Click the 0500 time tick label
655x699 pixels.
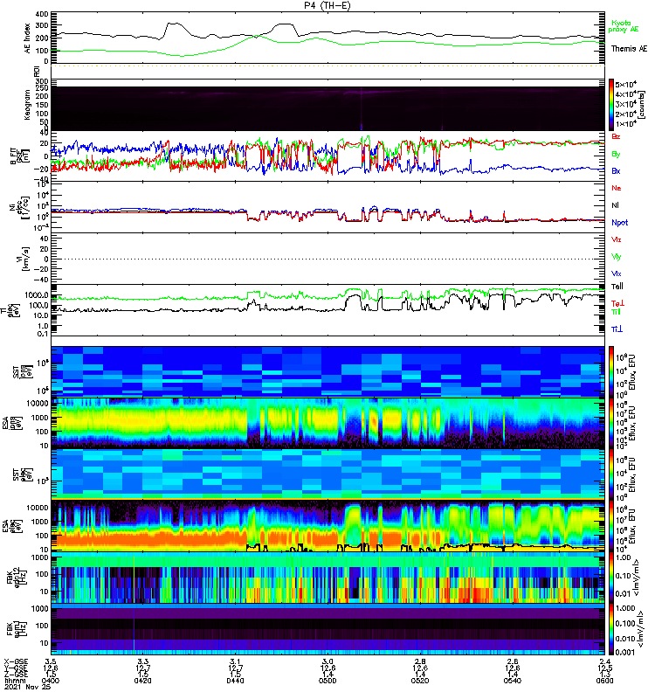click(x=327, y=681)
